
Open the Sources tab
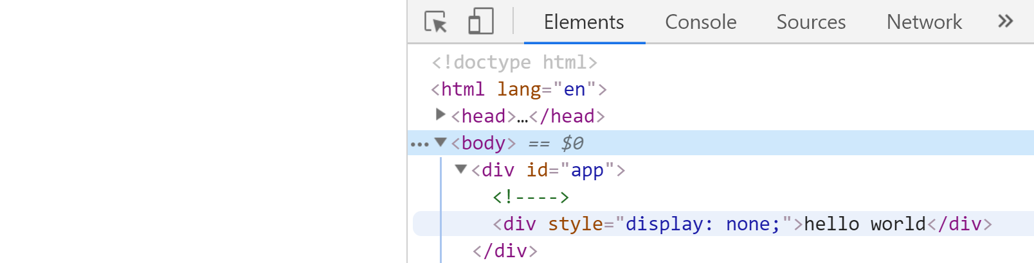click(811, 22)
